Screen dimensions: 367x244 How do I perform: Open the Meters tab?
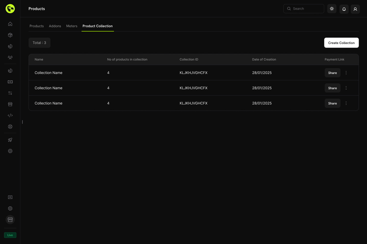point(72,26)
